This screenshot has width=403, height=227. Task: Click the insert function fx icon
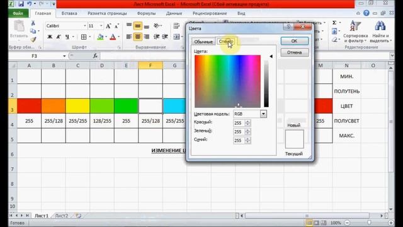pos(95,56)
